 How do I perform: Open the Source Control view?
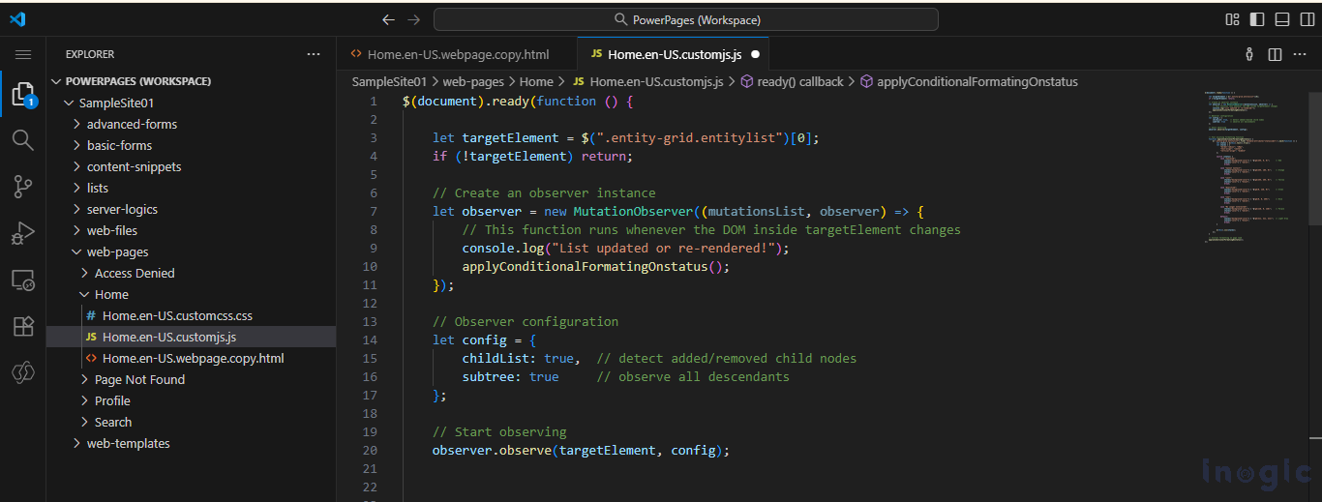coord(23,187)
